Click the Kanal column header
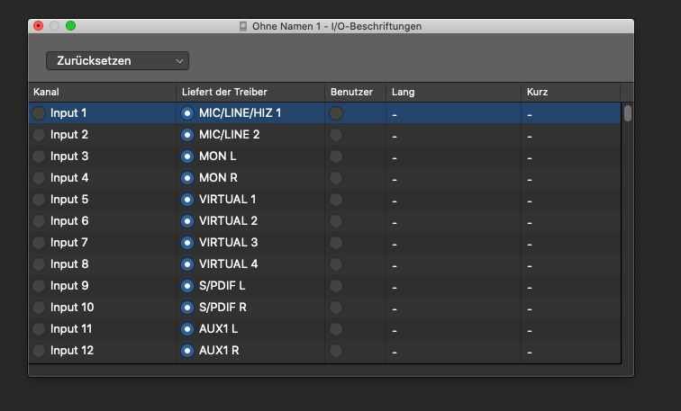Image resolution: width=681 pixels, height=411 pixels. (101, 93)
